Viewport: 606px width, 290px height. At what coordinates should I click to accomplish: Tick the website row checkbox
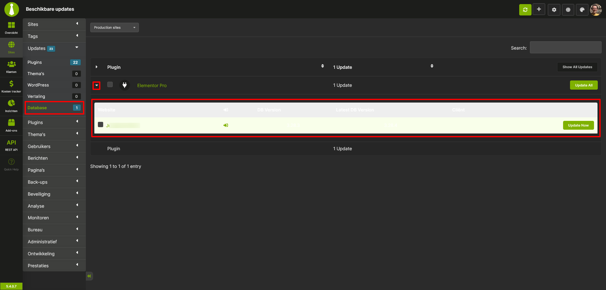100,125
